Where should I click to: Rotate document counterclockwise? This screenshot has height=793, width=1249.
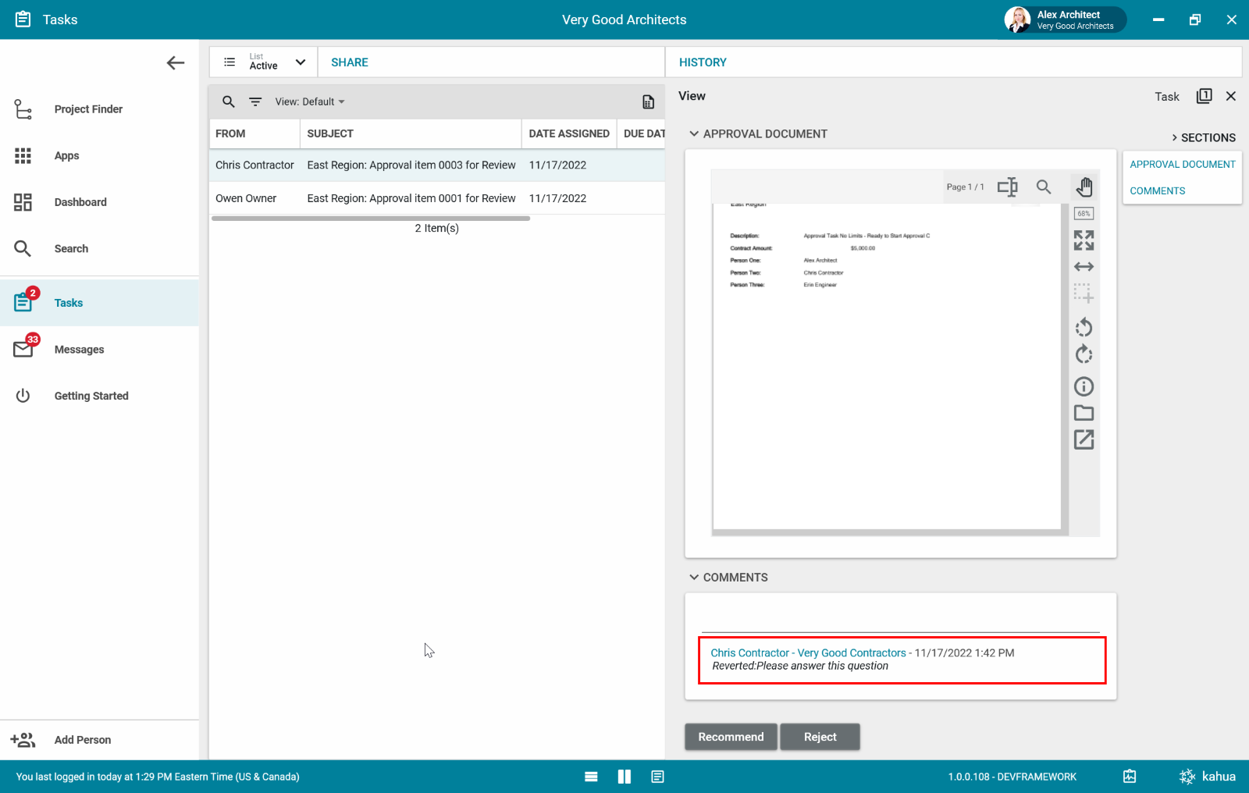click(x=1084, y=328)
